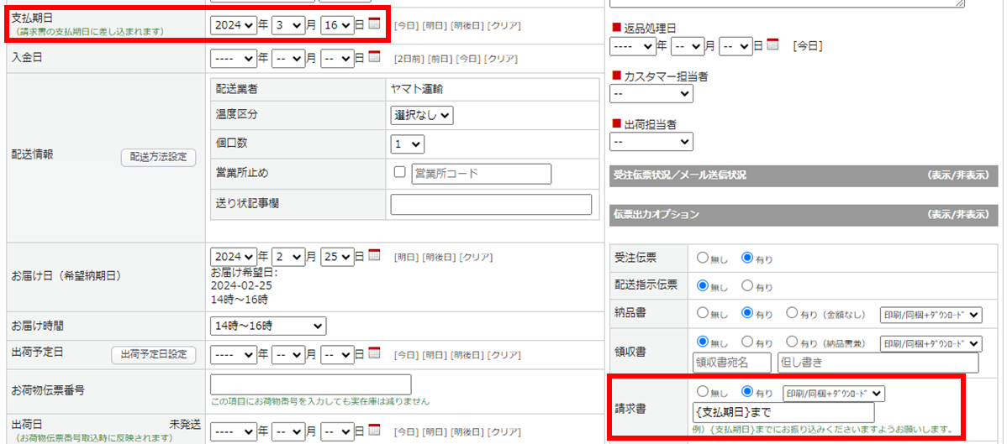Focus the 送り状記事欄 input field
The width and height of the screenshot is (1007, 444).
491,205
